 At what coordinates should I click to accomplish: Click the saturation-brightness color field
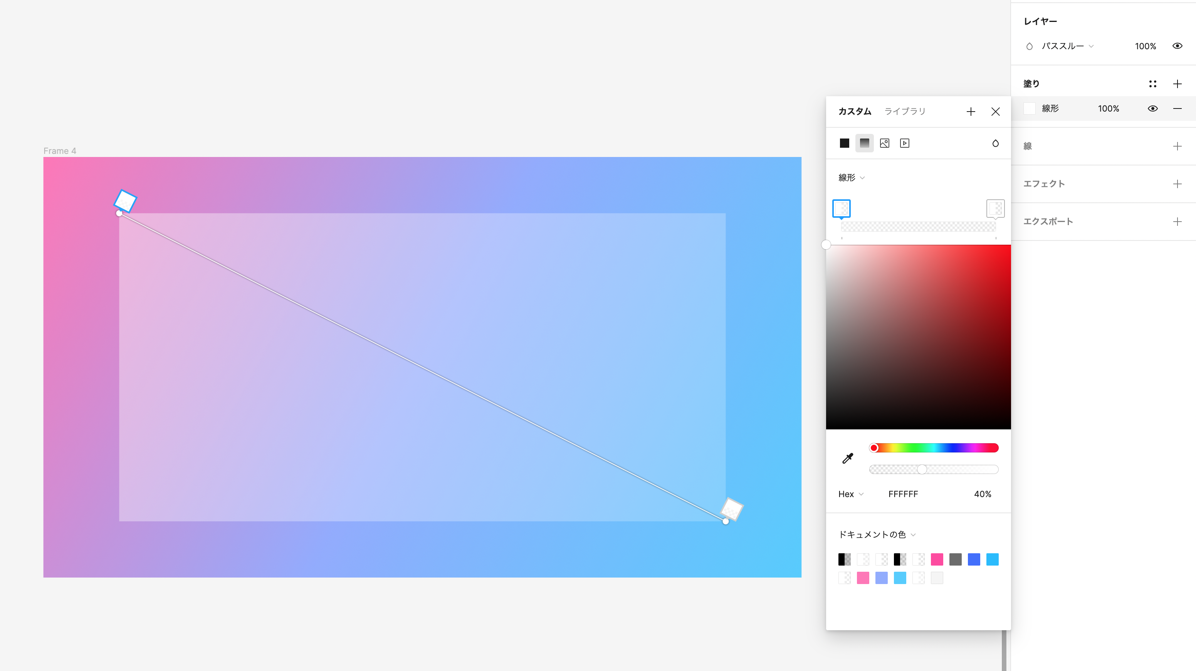[918, 337]
